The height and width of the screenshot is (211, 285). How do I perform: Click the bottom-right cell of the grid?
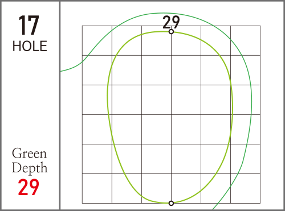click(245, 188)
